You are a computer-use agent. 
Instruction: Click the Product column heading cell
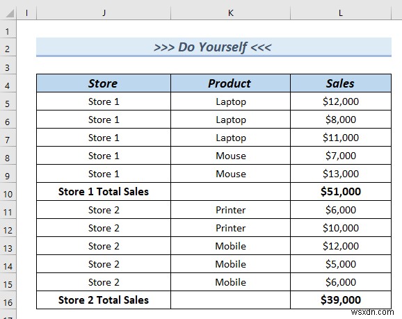pos(230,83)
